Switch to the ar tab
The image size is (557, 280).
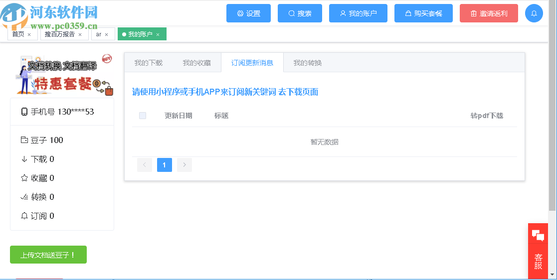(x=98, y=34)
